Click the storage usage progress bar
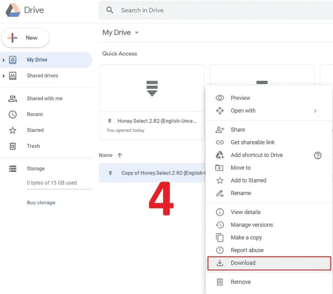The height and width of the screenshot is (294, 333). pos(59,189)
